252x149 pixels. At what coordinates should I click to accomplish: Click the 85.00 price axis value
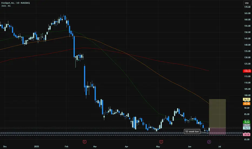click(x=247, y=114)
